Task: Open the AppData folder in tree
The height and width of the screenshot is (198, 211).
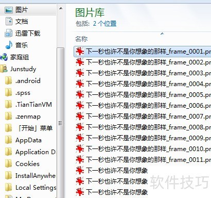Action: click(x=28, y=140)
